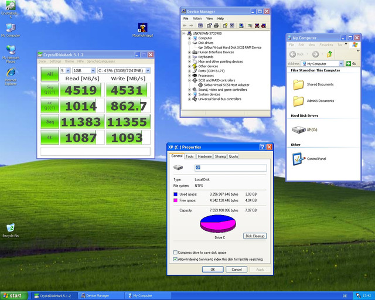Click the green All button in CrystalDiskMark
Viewport: 375px width, 300px height.
(50, 74)
